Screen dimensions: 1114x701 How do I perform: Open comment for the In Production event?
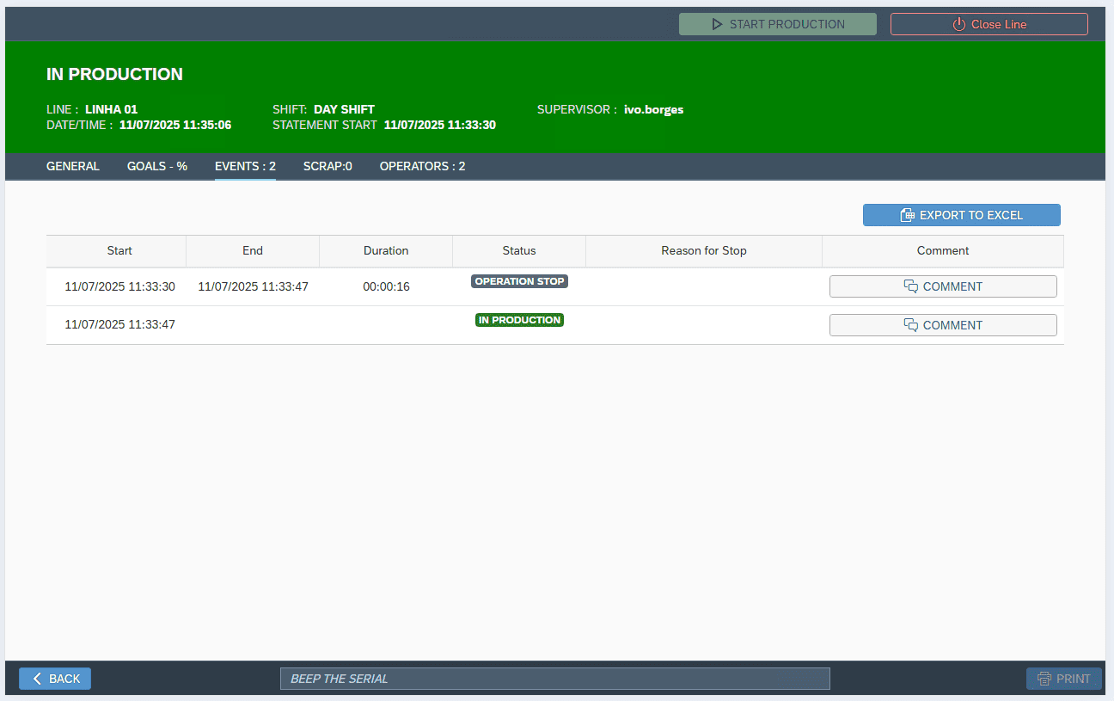pyautogui.click(x=943, y=325)
